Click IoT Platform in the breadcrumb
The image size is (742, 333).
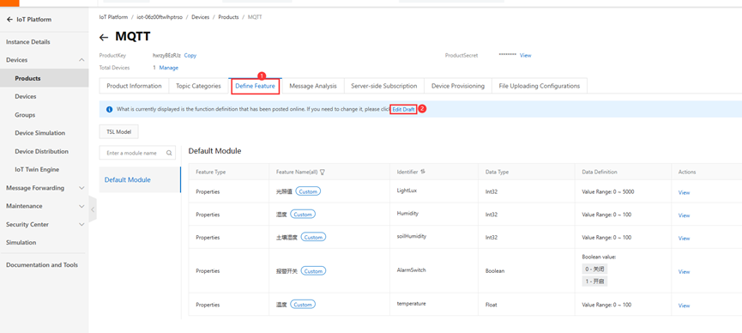[113, 17]
